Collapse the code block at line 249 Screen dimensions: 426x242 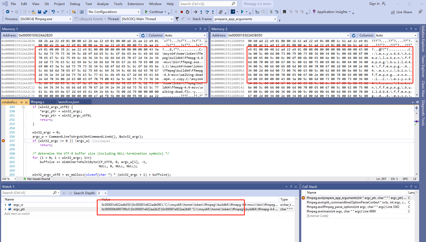click(23, 107)
